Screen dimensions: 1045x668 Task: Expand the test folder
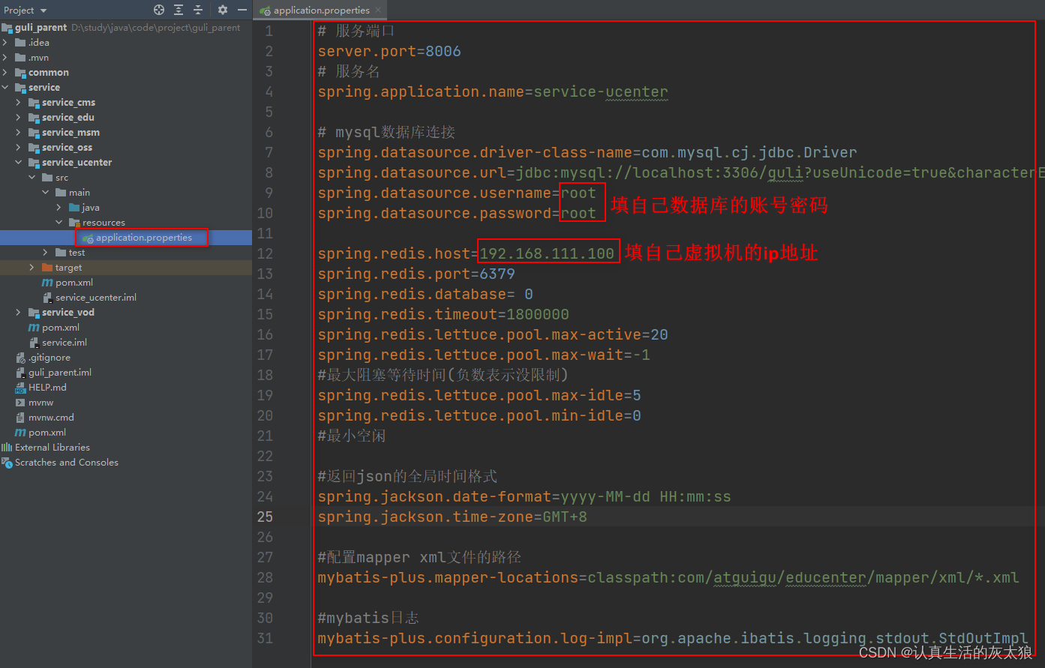(46, 253)
